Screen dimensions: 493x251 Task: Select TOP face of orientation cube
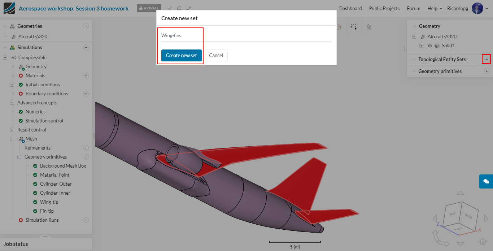click(x=452, y=214)
